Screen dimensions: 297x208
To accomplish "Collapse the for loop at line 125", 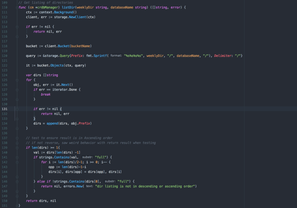I will click(17, 80).
